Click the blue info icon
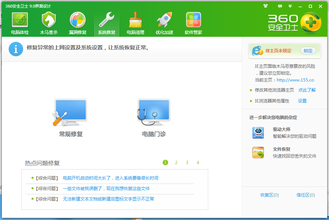 [x=16, y=49]
